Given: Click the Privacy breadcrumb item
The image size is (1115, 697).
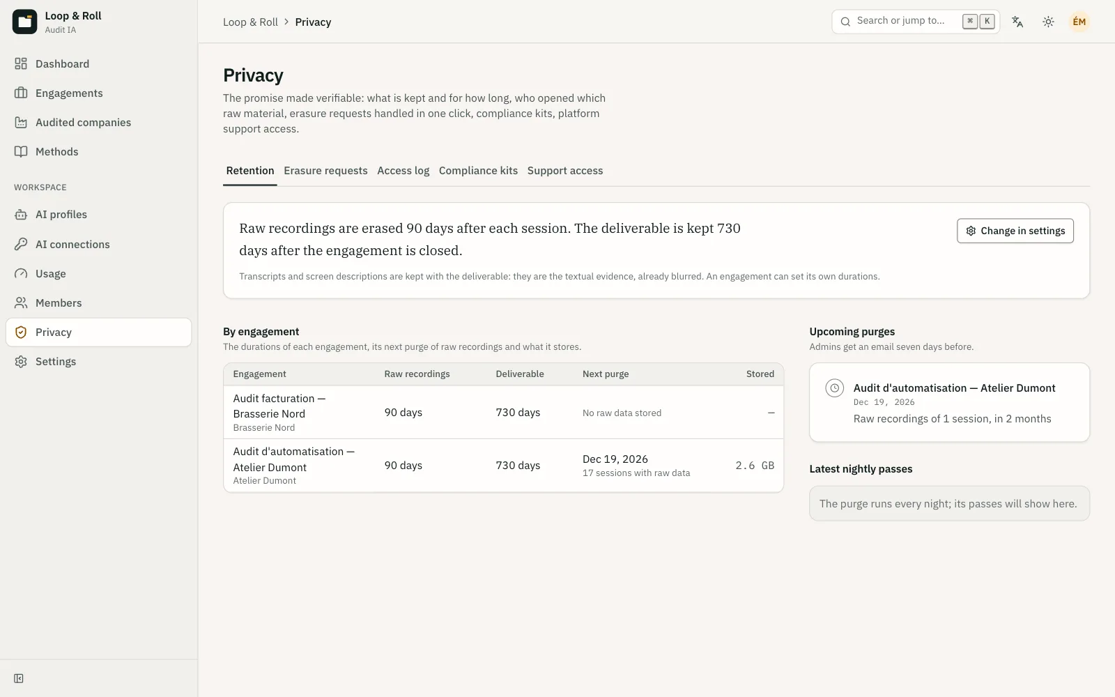Looking at the screenshot, I should (313, 22).
